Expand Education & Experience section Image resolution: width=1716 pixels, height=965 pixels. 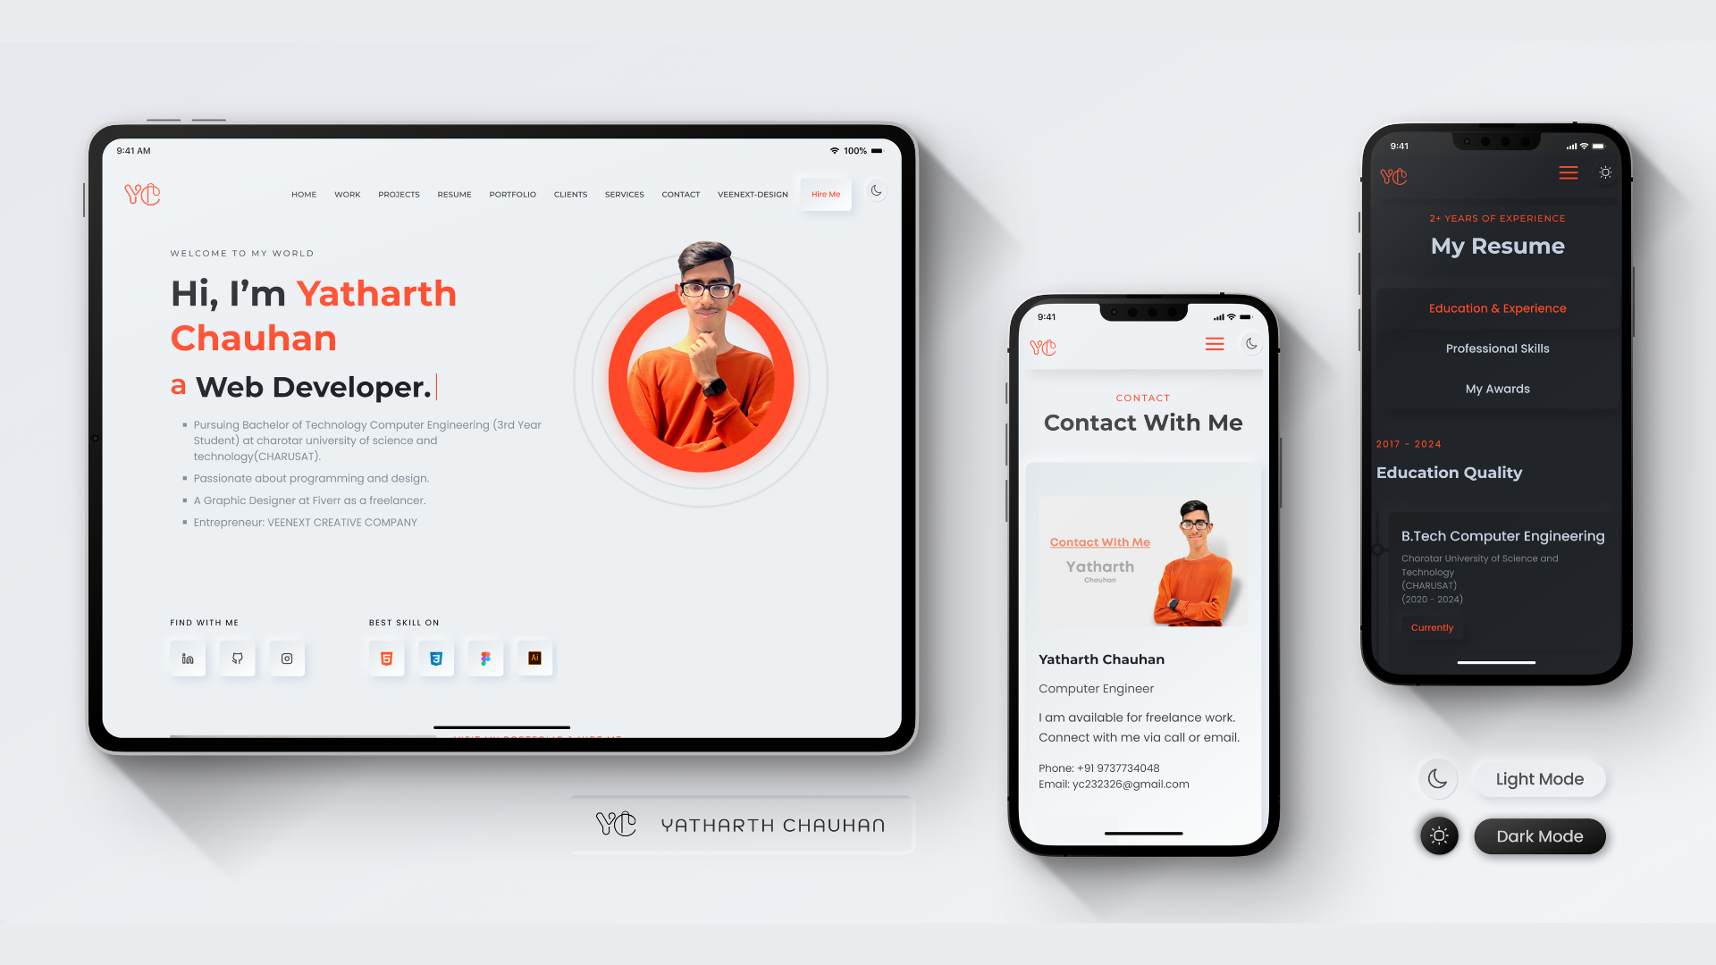[x=1498, y=307]
